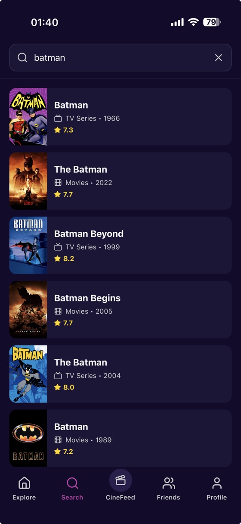This screenshot has width=241, height=524.
Task: Tap the star rating 8.2 icon
Action: 58,259
